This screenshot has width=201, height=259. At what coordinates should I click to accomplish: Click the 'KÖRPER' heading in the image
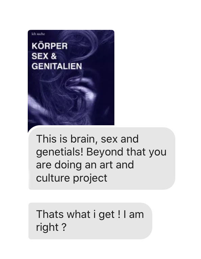tap(49, 46)
